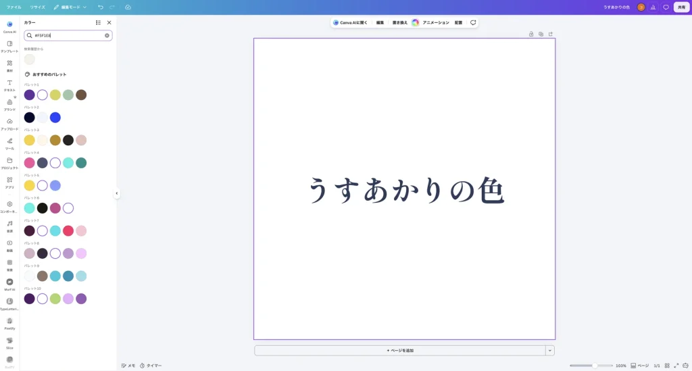
Task: Click the comment refresh icon in the floating toolbar
Action: pos(473,22)
